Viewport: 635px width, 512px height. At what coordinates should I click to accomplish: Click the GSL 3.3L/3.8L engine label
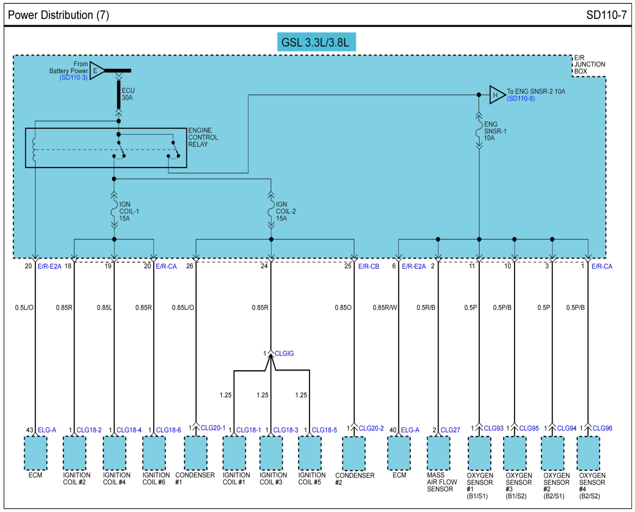pyautogui.click(x=316, y=42)
